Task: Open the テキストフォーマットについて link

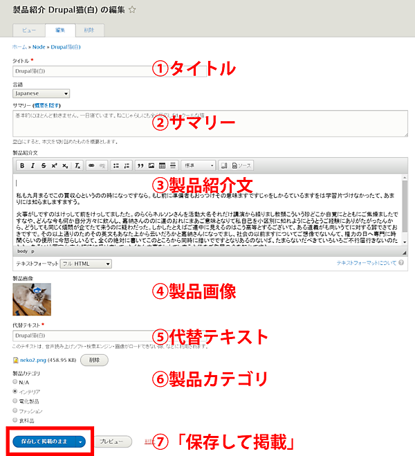Action: tap(366, 263)
